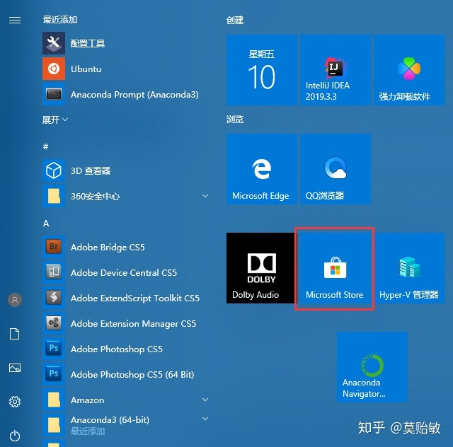Open the Microsoft Store tile
Screen dimensions: 453x447
coord(335,268)
